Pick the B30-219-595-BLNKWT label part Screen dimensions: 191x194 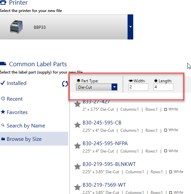pyautogui.click(x=109, y=164)
